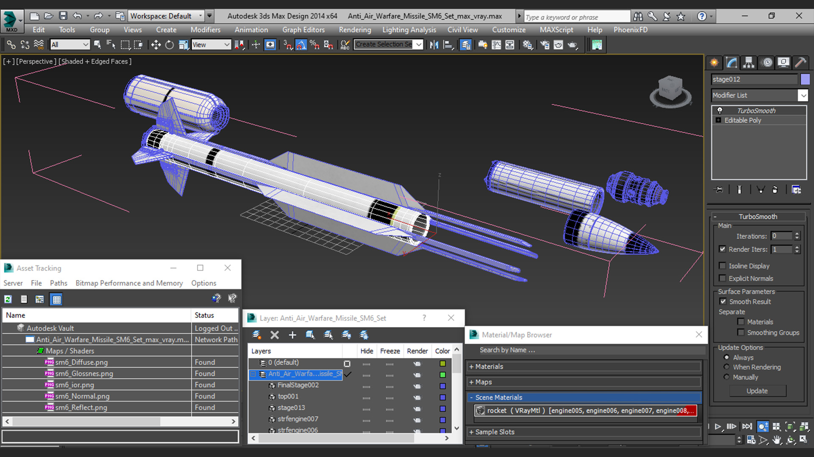Uncheck the Smooth Result checkbox
Image resolution: width=814 pixels, height=457 pixels.
(723, 301)
